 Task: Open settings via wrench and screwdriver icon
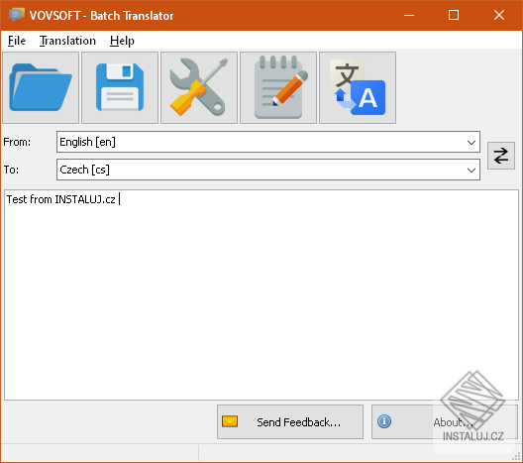click(199, 87)
